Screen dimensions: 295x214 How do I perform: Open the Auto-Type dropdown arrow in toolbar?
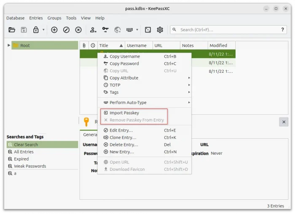(137, 30)
